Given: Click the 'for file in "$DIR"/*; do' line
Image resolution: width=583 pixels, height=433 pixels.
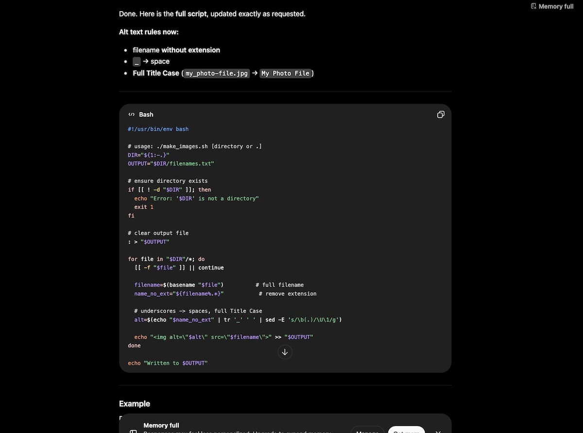Looking at the screenshot, I should coord(166,259).
